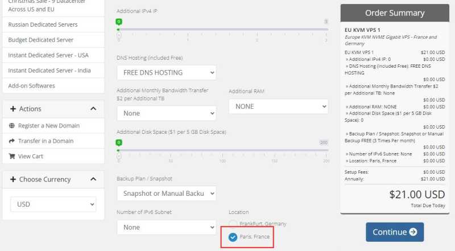Screen dimensions: 455x251
Task: Click the plus icon beside Choose Currency
Action: coord(13,179)
